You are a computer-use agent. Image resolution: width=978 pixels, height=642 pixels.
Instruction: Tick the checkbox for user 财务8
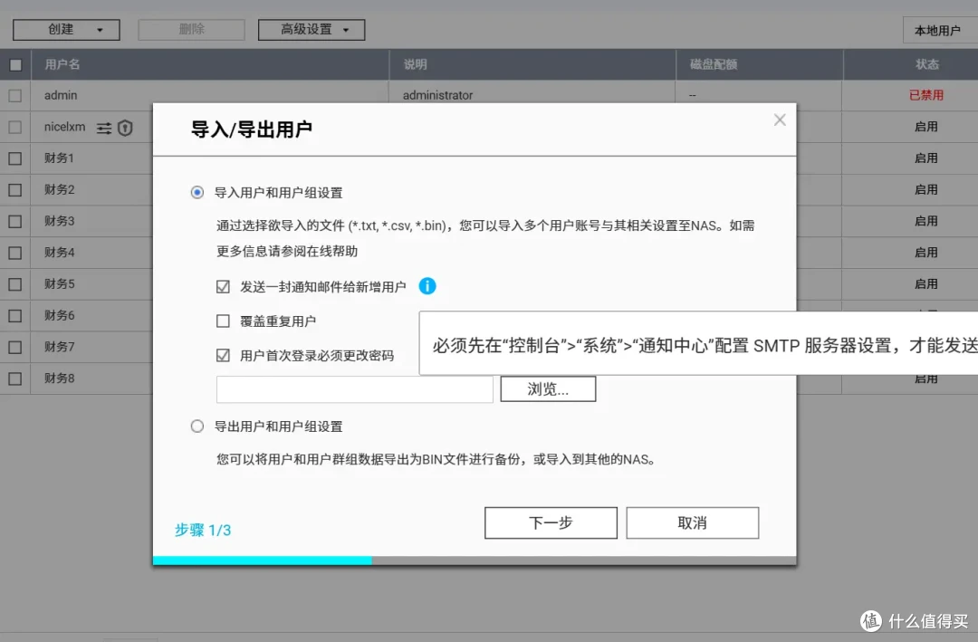click(x=15, y=378)
